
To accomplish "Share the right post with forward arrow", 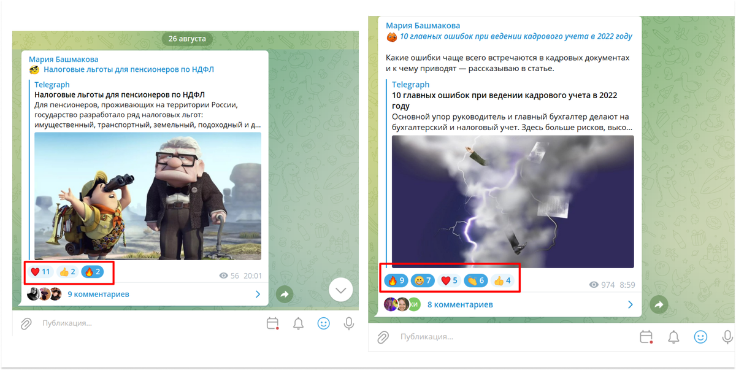I will click(x=659, y=304).
